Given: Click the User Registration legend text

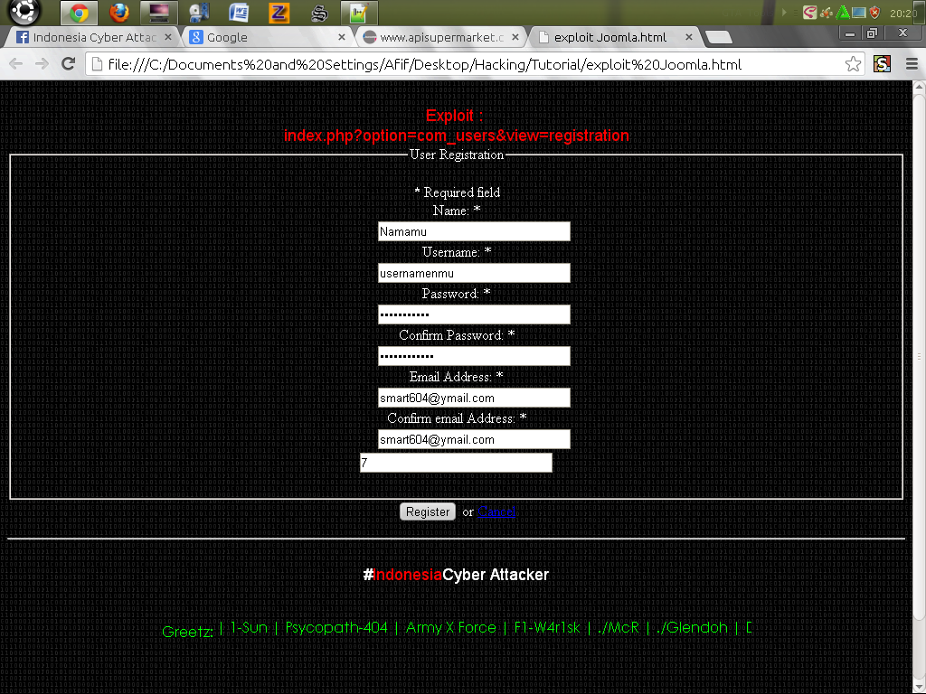Looking at the screenshot, I should coord(457,155).
